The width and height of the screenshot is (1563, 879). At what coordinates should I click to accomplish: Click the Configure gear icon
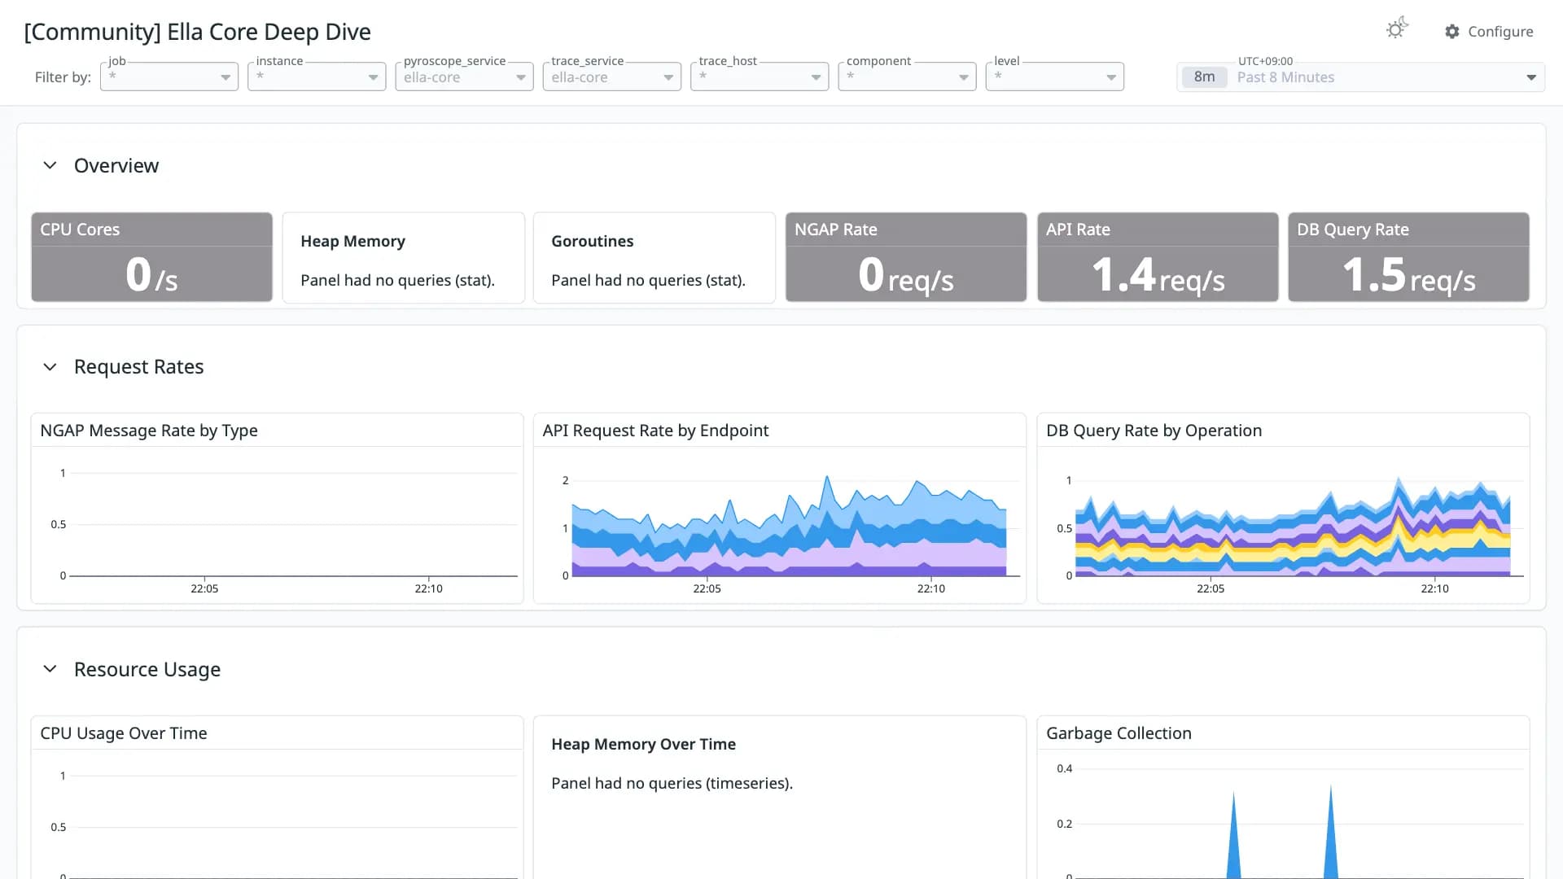pos(1452,32)
